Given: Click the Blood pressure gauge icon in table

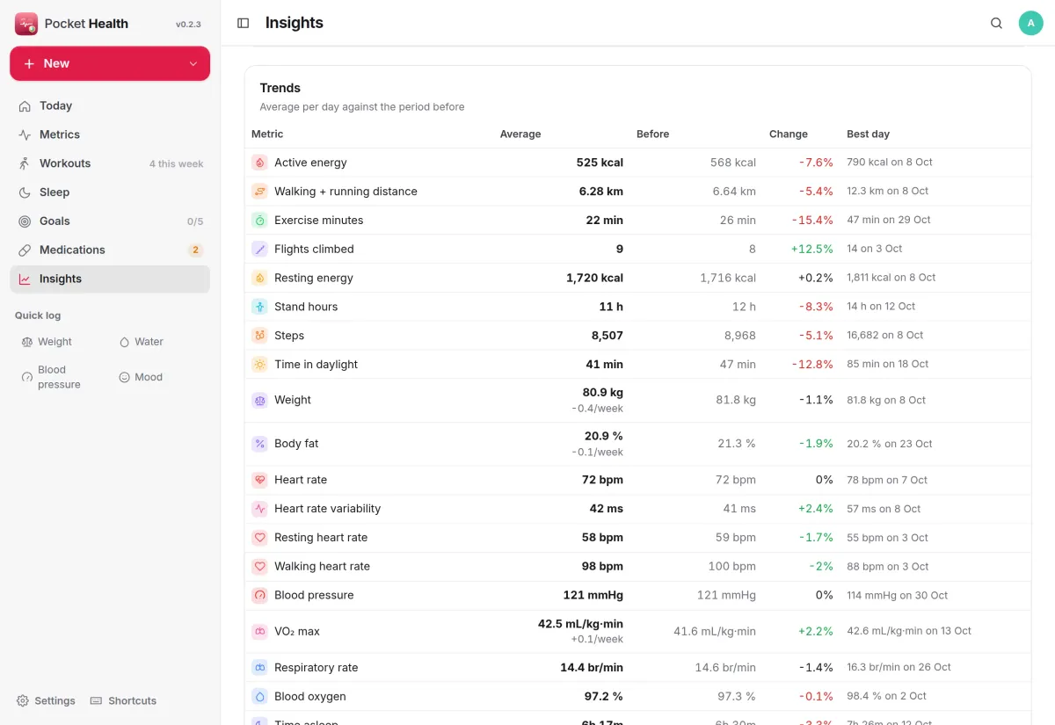Looking at the screenshot, I should click(x=259, y=595).
